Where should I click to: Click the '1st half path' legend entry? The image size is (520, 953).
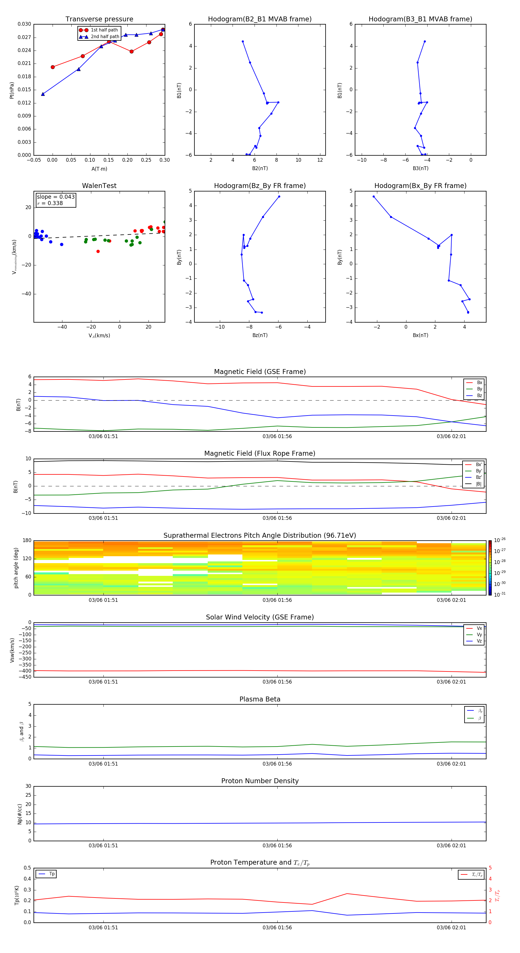(x=99, y=30)
